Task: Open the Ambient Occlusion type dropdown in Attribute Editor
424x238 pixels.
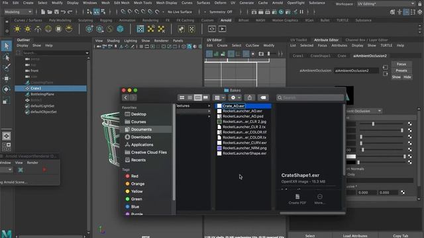Action: click(364, 111)
